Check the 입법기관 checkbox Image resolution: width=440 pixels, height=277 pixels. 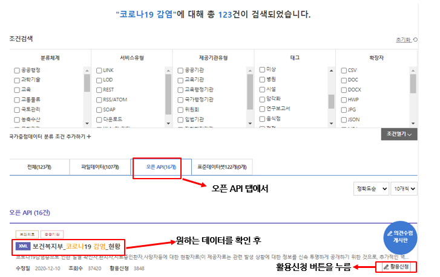(x=180, y=119)
